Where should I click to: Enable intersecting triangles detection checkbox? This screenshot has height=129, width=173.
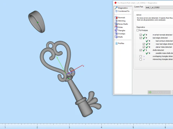pyautogui.click(x=141, y=59)
